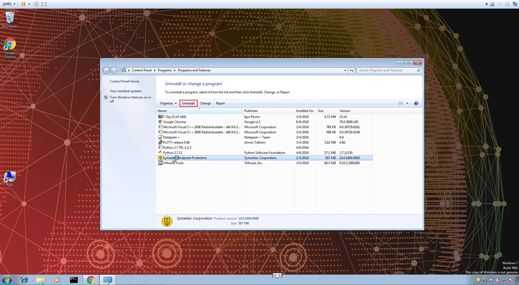Sort by the Installed On column header
519x285 pixels.
click(x=305, y=111)
